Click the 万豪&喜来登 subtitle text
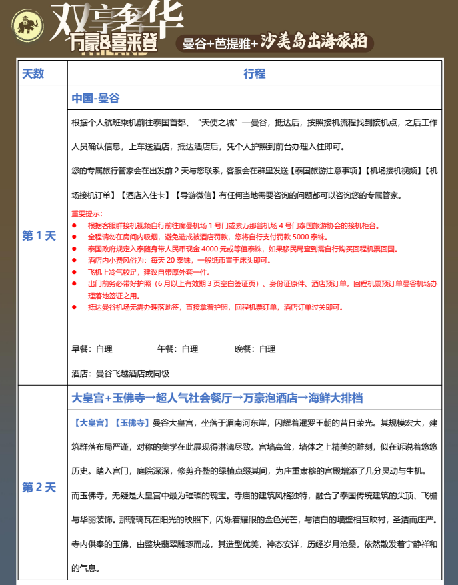 click(113, 42)
